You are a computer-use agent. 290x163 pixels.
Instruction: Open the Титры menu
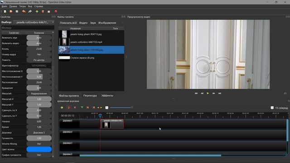tap(23, 6)
